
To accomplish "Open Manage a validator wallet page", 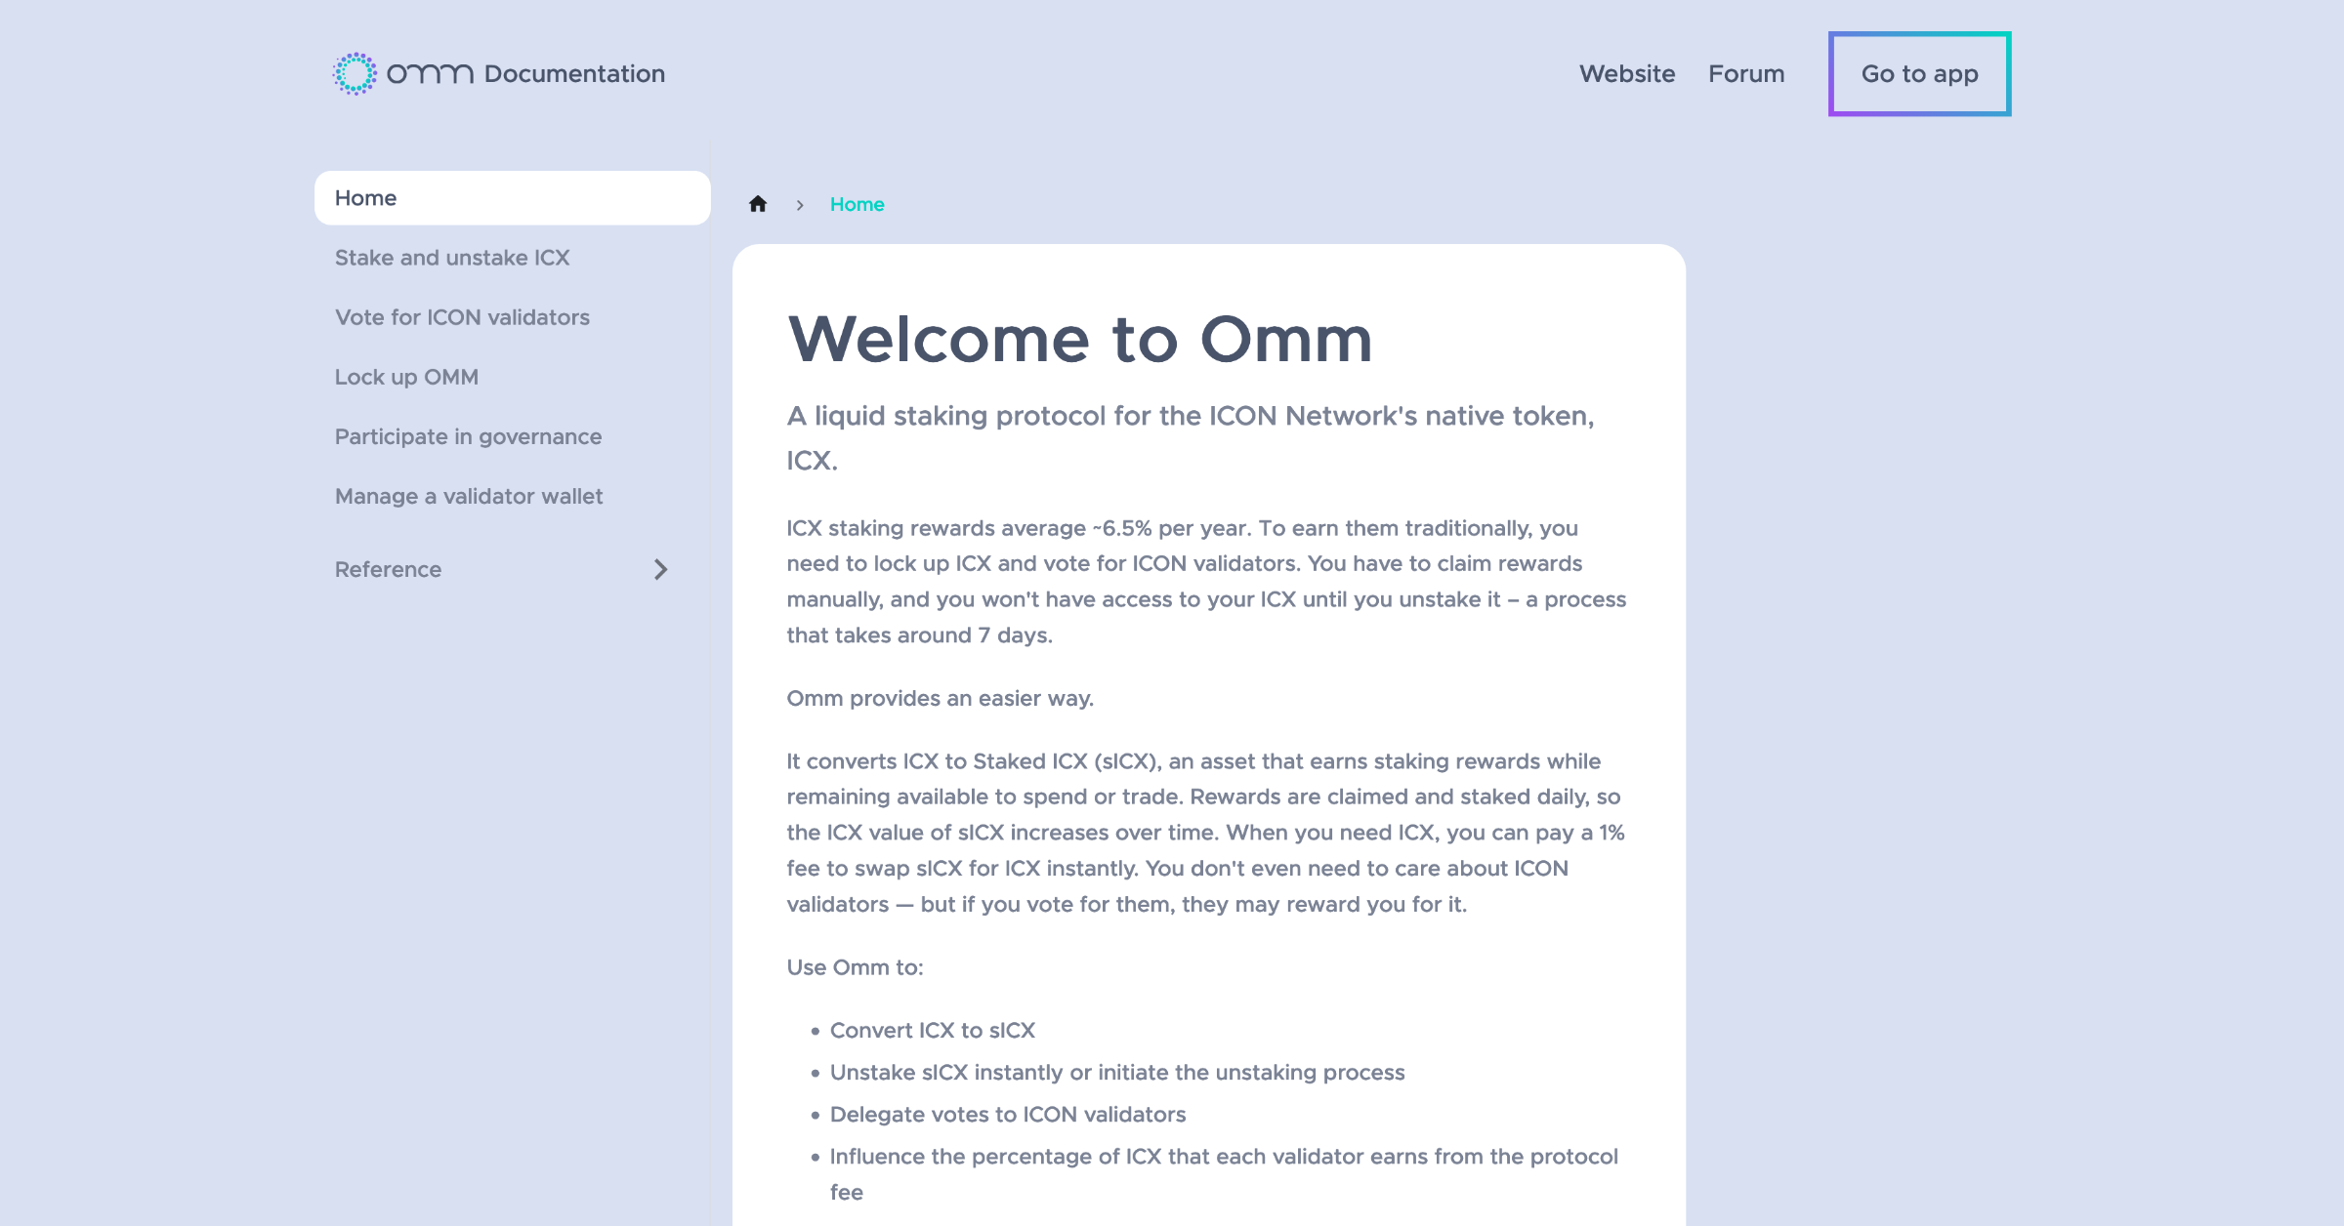I will (469, 496).
